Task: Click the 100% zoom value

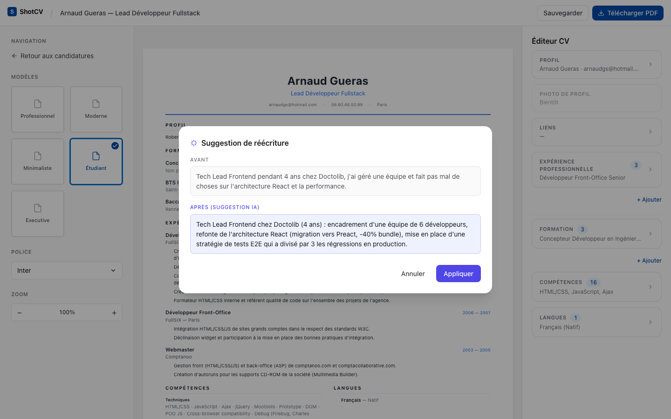Action: pyautogui.click(x=67, y=312)
